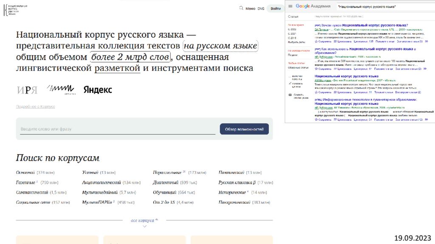This screenshot has height=244, width=435.
Task: Filter Scholar results to 'С 2021'
Action: (292, 33)
